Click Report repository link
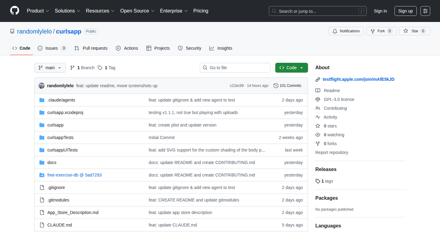The image size is (440, 232). point(332,152)
